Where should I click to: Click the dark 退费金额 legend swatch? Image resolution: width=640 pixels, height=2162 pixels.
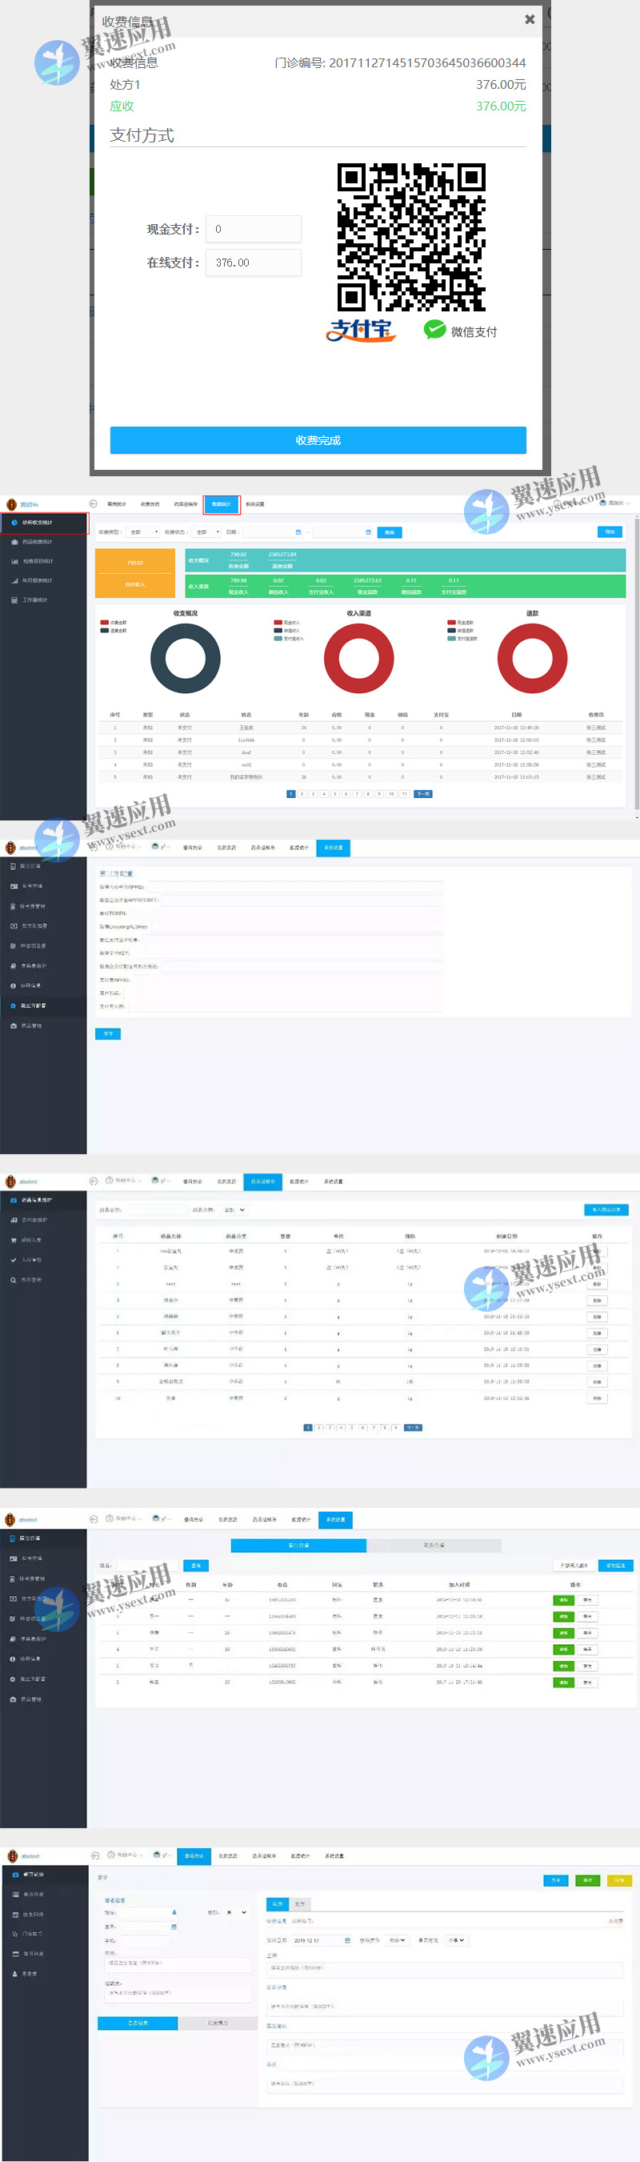pos(104,630)
